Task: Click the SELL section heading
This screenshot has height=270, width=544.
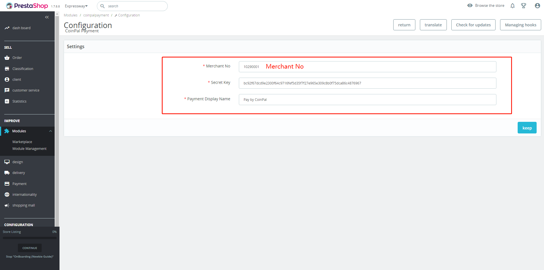Action: click(8, 48)
